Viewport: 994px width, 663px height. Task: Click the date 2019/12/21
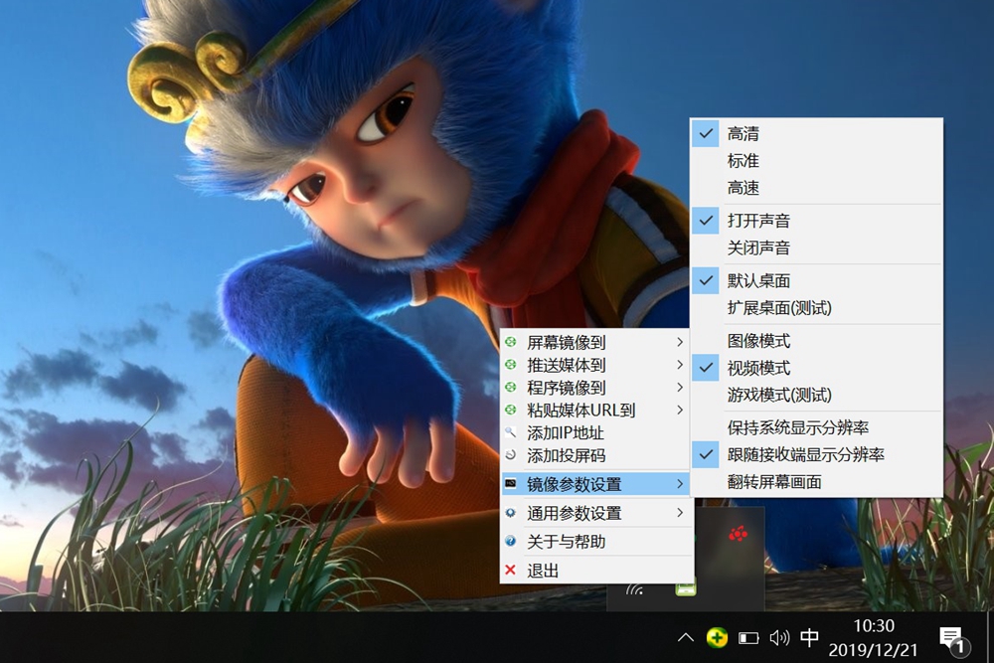(x=873, y=650)
